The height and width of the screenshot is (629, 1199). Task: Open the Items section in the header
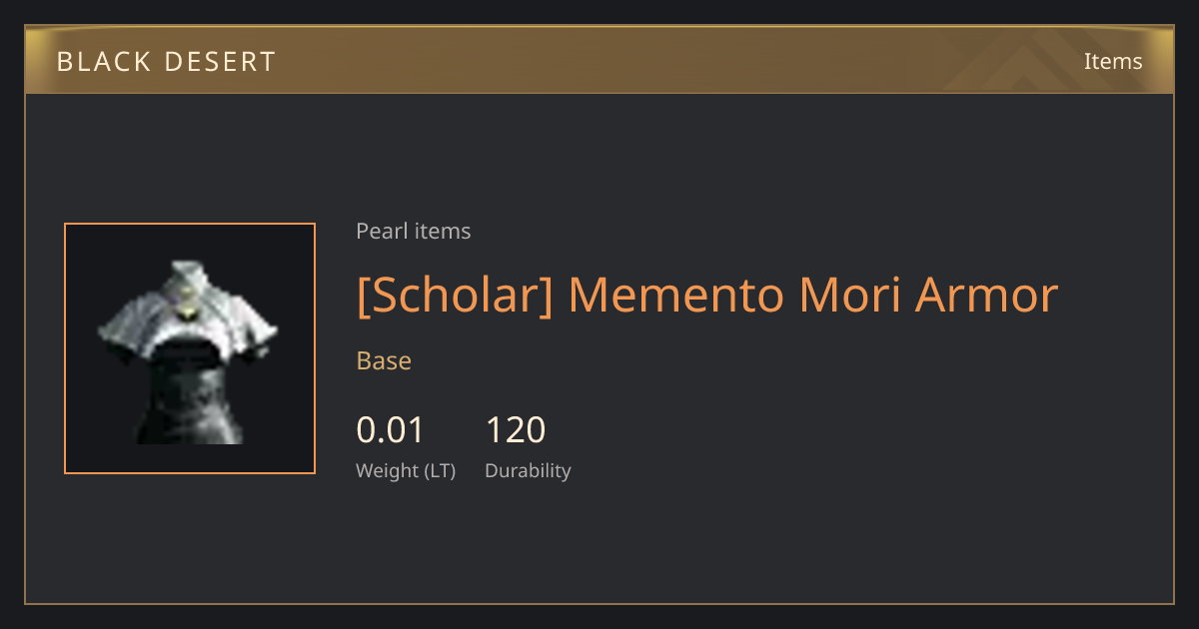click(x=1113, y=61)
